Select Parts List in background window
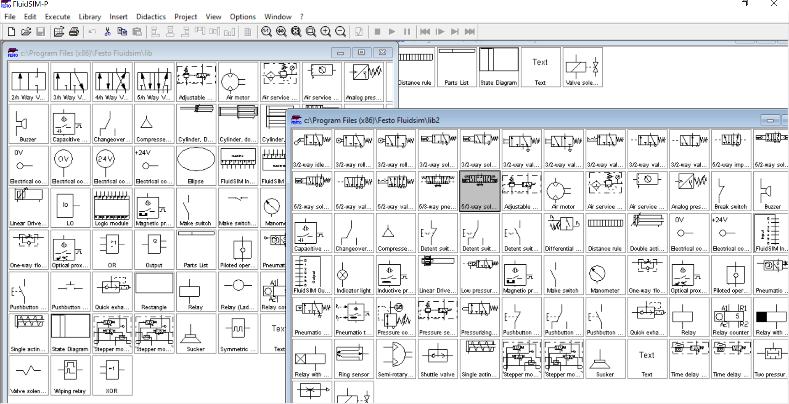 point(457,67)
